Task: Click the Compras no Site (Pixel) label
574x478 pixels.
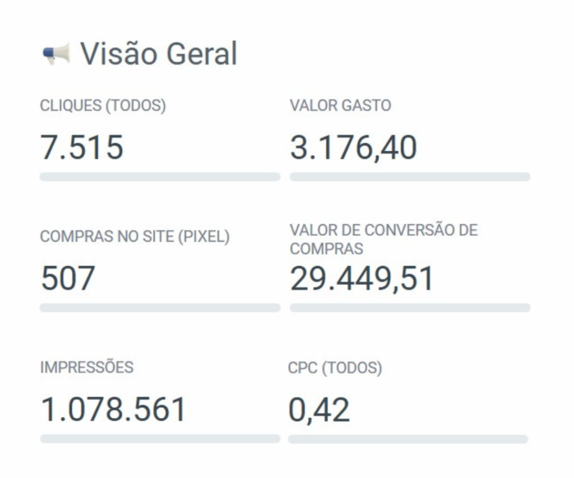Action: (135, 237)
